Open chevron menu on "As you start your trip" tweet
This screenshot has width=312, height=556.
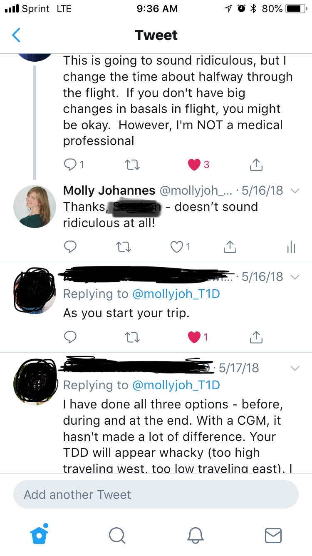pos(295,277)
